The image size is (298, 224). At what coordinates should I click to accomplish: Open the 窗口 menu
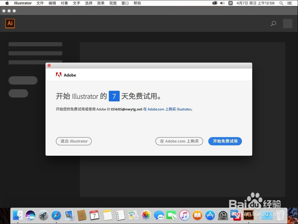click(125, 3)
